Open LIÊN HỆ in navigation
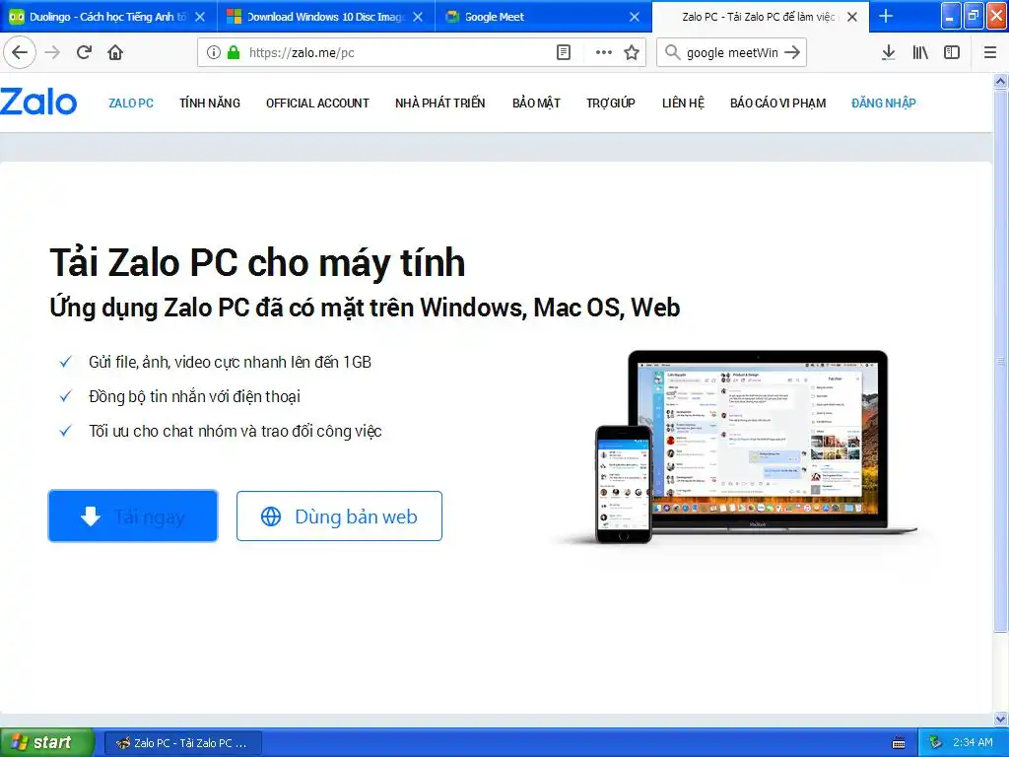Image resolution: width=1009 pixels, height=757 pixels. 683,103
